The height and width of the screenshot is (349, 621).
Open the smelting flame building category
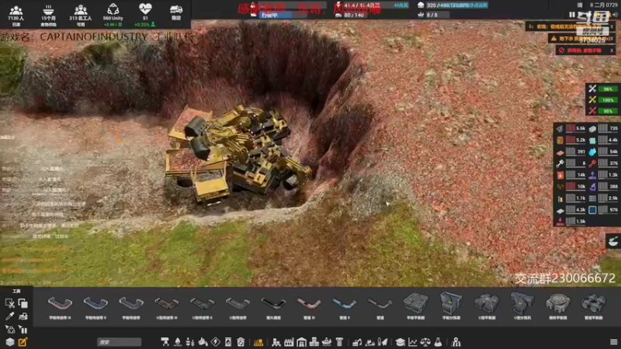coord(203,342)
